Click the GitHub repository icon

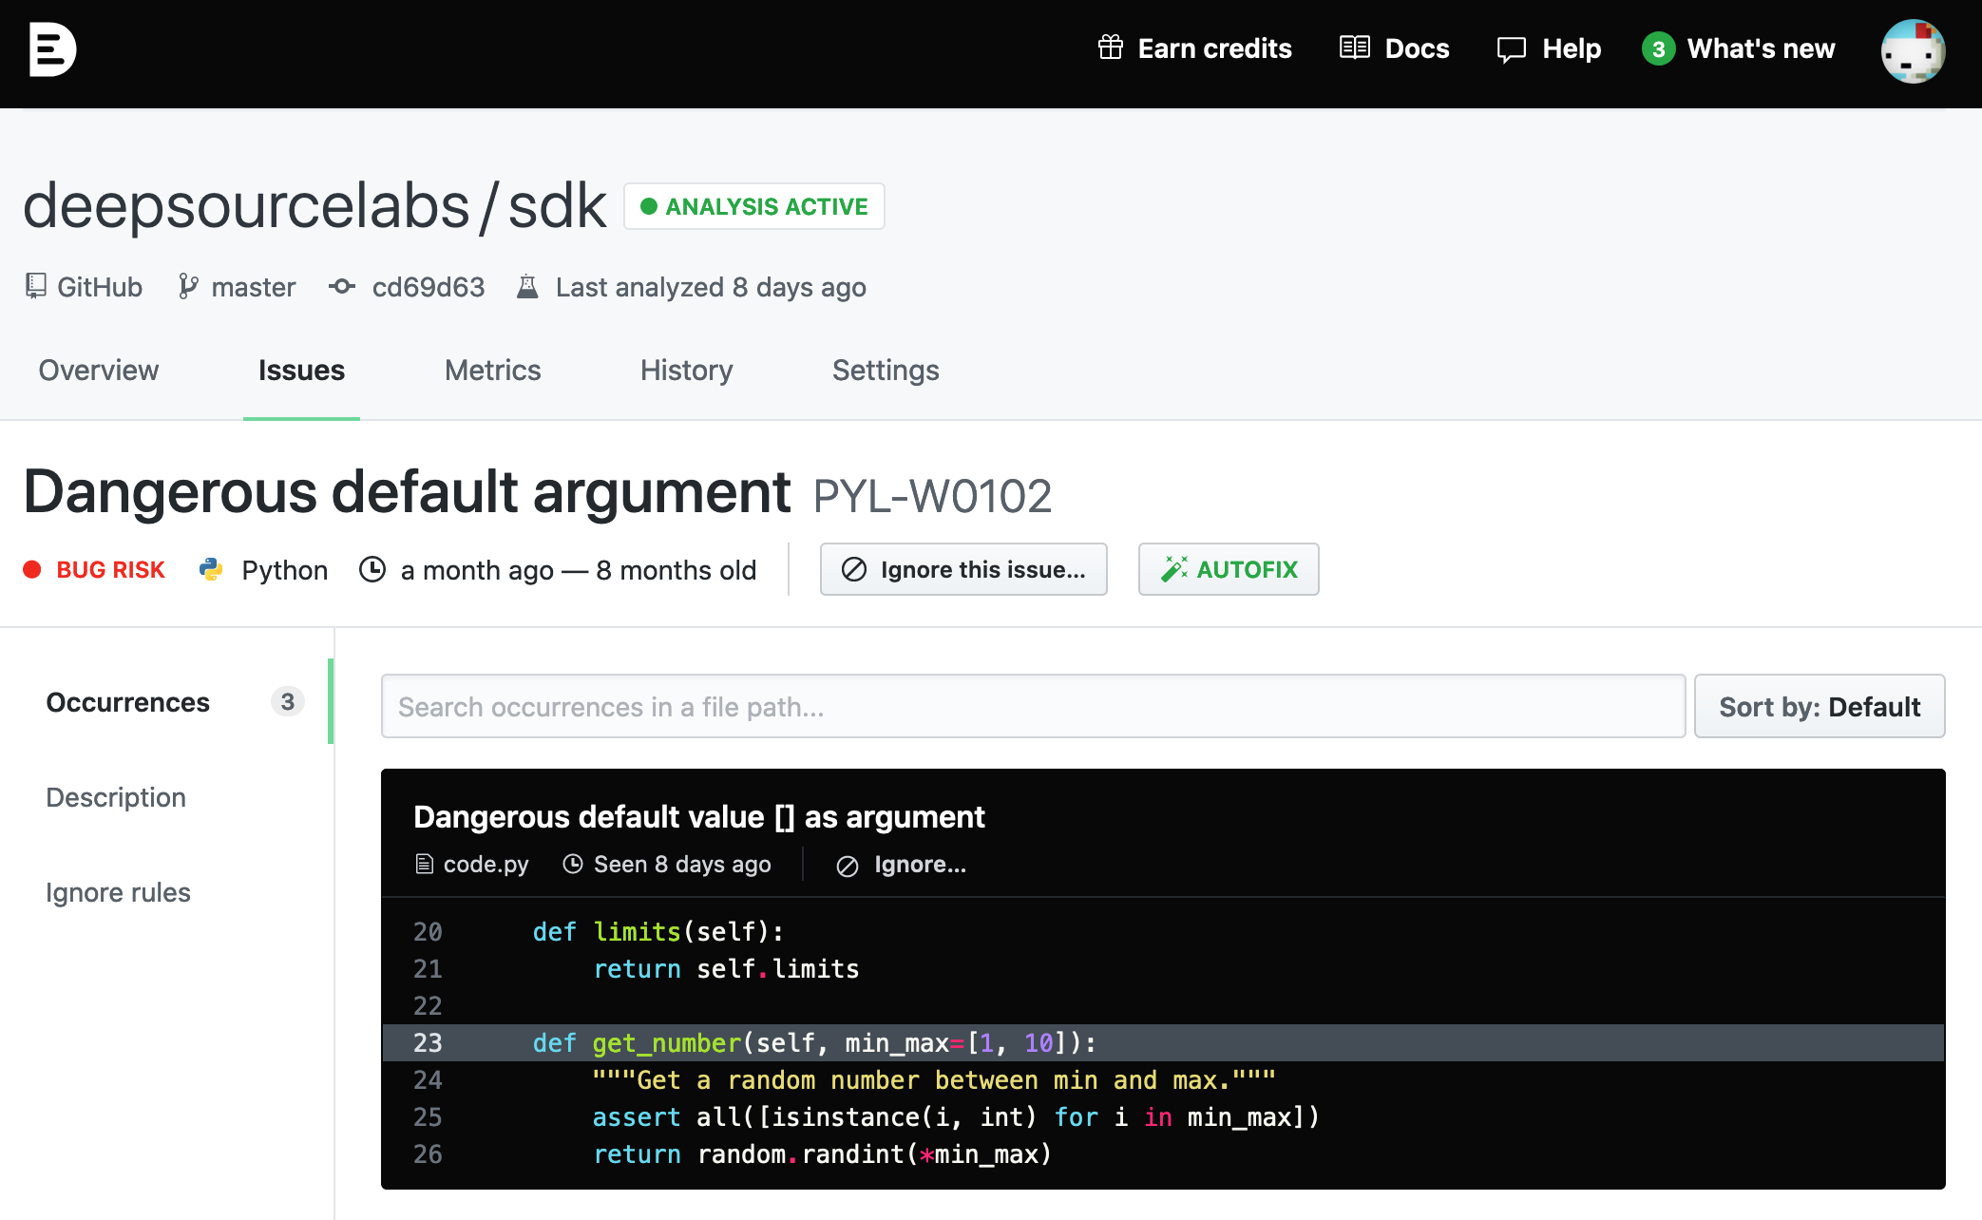36,286
